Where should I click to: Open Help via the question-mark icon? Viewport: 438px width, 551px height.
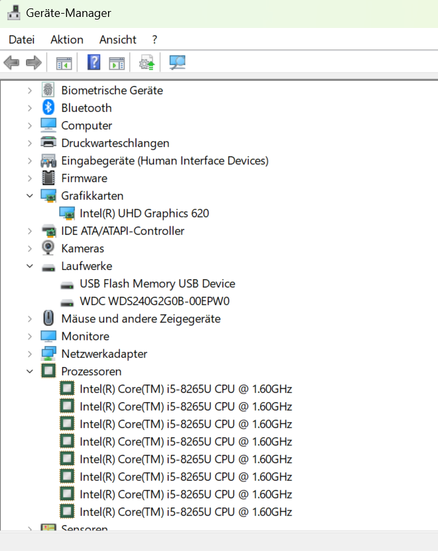pos(94,62)
